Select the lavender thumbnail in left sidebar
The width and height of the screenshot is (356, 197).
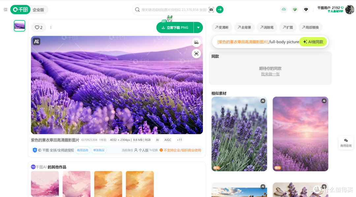19,26
